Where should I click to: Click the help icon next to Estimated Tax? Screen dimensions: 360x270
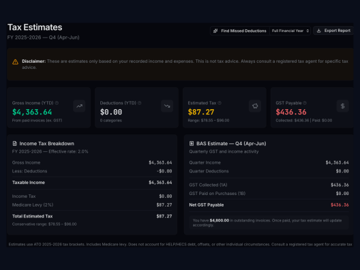click(x=220, y=103)
